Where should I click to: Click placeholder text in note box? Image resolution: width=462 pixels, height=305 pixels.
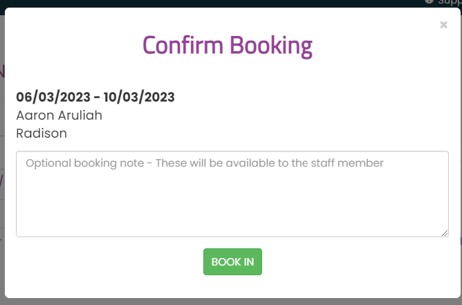[205, 163]
